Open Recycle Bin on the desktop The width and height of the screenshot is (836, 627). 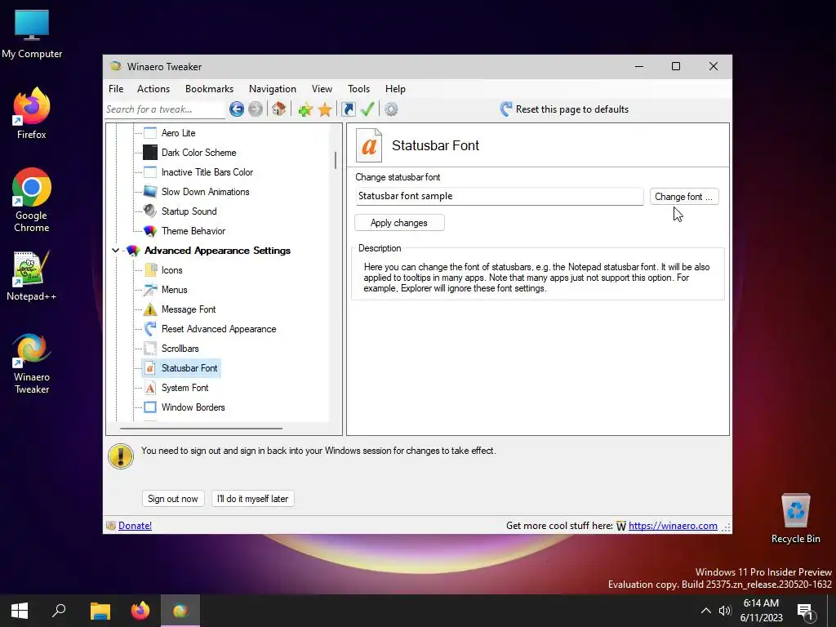[x=795, y=518]
